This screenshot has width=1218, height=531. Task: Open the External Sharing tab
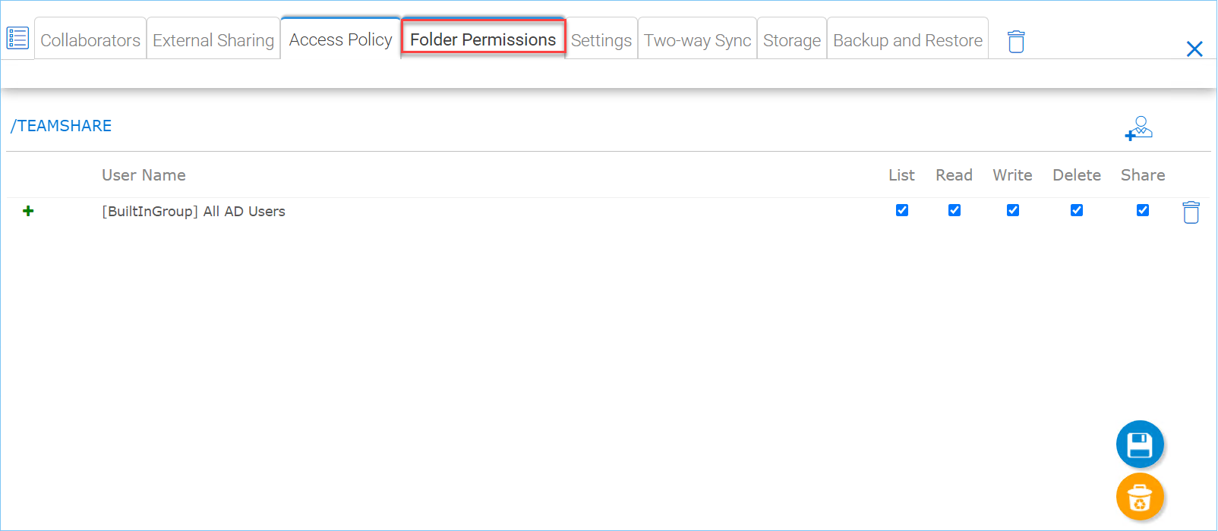[213, 39]
